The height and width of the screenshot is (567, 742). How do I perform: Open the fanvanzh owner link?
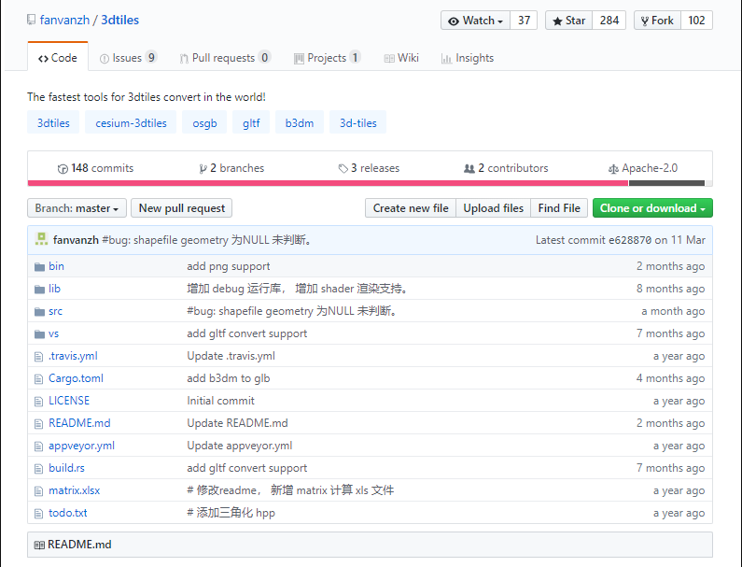point(64,20)
